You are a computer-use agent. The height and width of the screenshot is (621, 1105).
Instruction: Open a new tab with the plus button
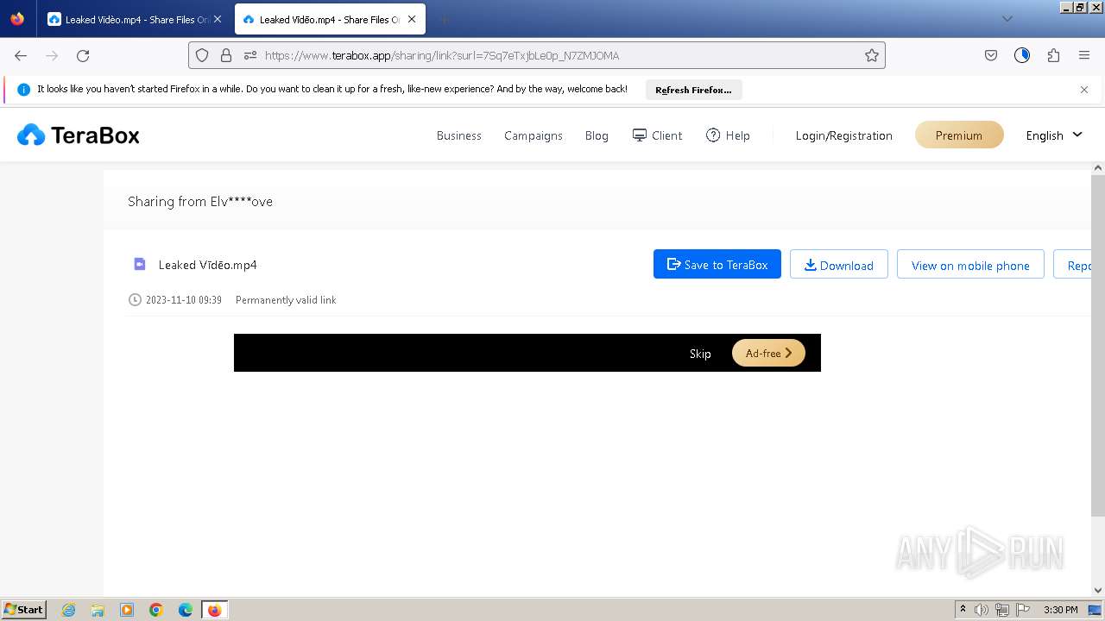click(x=444, y=19)
